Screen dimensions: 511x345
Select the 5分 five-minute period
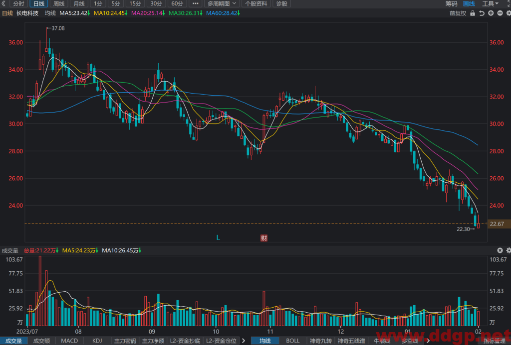tap(116, 3)
